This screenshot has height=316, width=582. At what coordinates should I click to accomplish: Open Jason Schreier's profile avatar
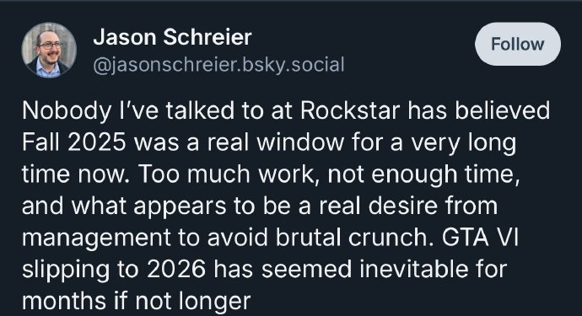(x=49, y=50)
